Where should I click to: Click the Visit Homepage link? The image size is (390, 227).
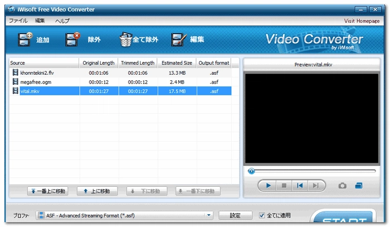362,21
